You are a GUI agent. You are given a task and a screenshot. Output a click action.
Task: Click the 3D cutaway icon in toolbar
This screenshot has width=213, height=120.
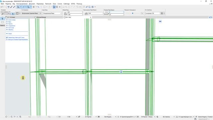click(x=93, y=7)
